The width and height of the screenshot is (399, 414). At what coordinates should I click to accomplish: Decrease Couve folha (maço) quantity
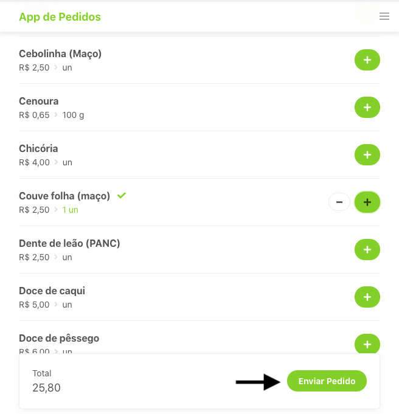339,202
